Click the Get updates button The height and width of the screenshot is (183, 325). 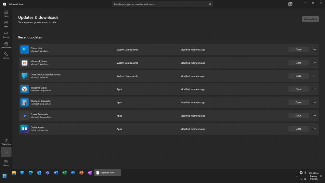tap(310, 19)
